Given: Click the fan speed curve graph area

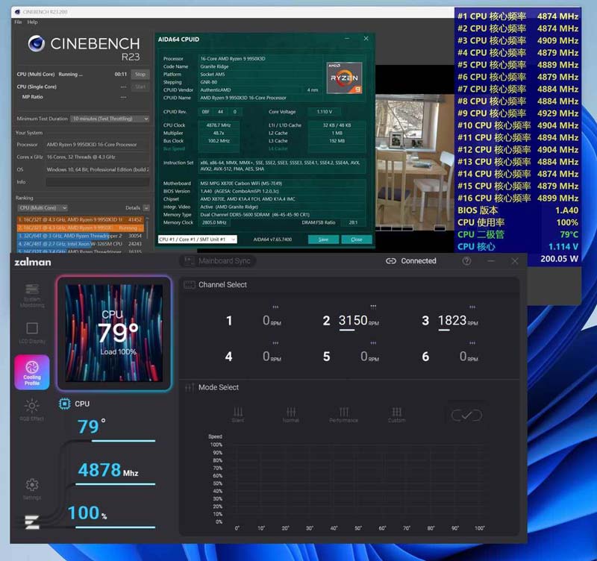Looking at the screenshot, I should point(360,483).
